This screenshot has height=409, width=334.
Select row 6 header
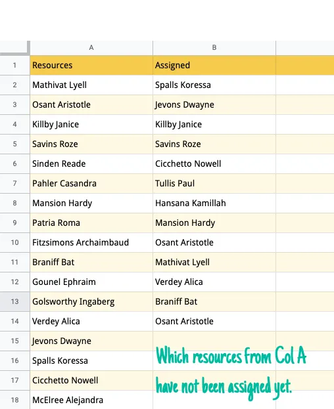(15, 164)
